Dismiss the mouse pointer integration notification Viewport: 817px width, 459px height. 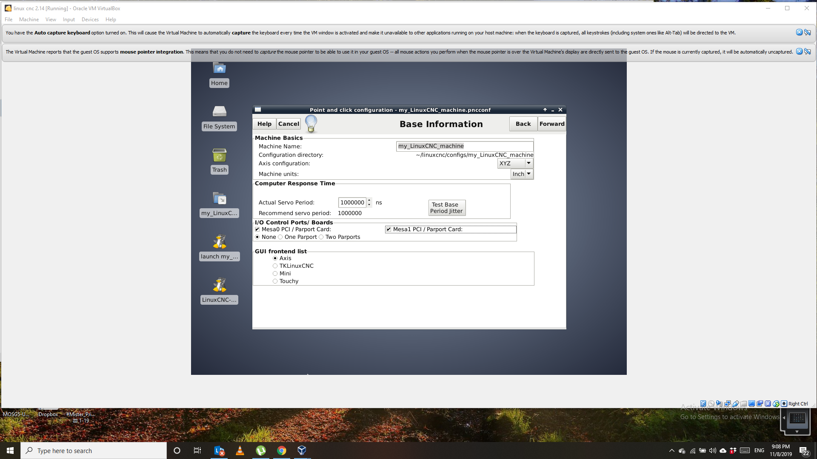point(799,51)
